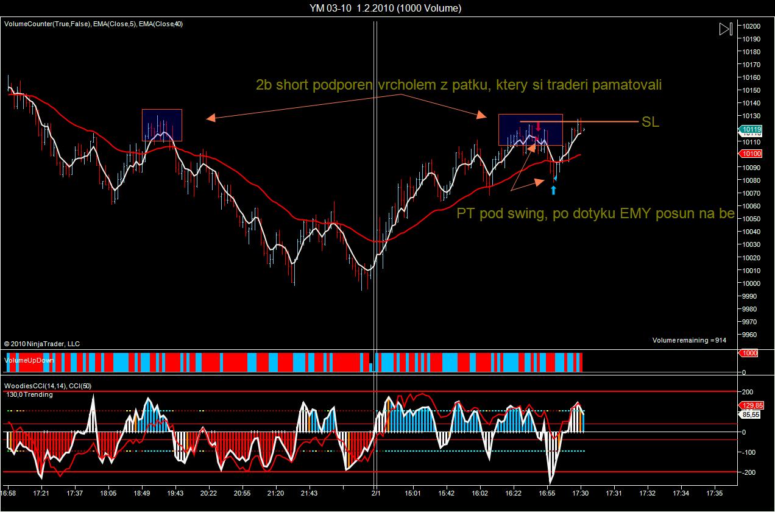775x512 pixels.
Task: Click the 20:55 time axis label
Action: [x=242, y=492]
